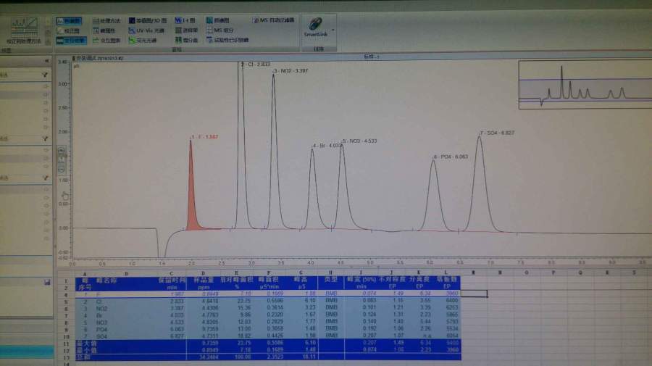Collapse the left navigation pane chevron
The width and height of the screenshot is (652, 366).
click(x=46, y=61)
